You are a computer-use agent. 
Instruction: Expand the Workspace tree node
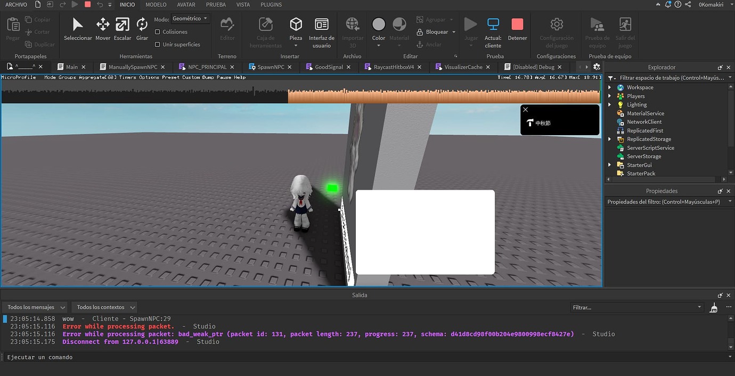(x=610, y=87)
